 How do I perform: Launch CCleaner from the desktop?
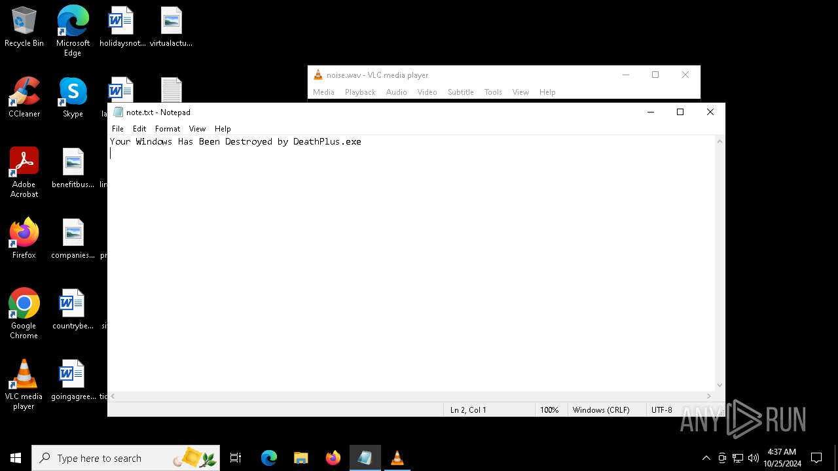[x=24, y=97]
